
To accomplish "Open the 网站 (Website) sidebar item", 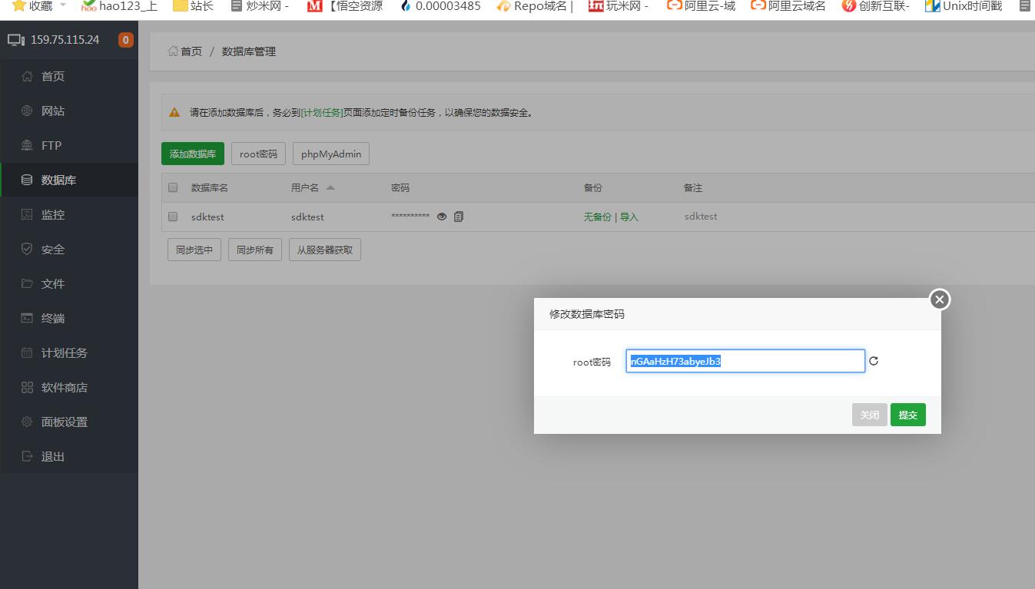I will pos(53,111).
